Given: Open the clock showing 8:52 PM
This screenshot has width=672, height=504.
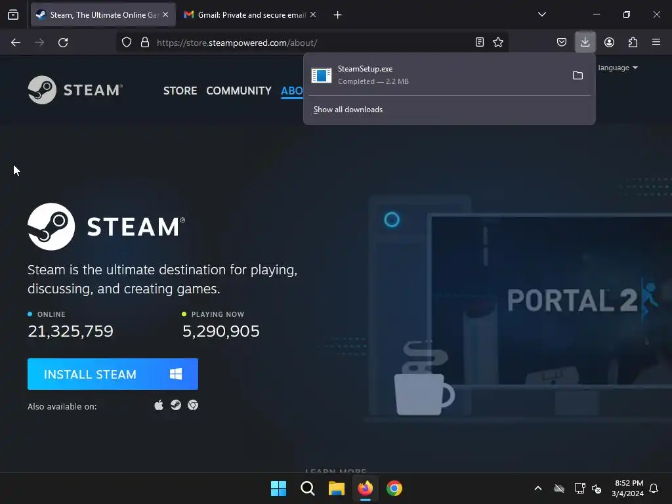Looking at the screenshot, I should tap(628, 488).
